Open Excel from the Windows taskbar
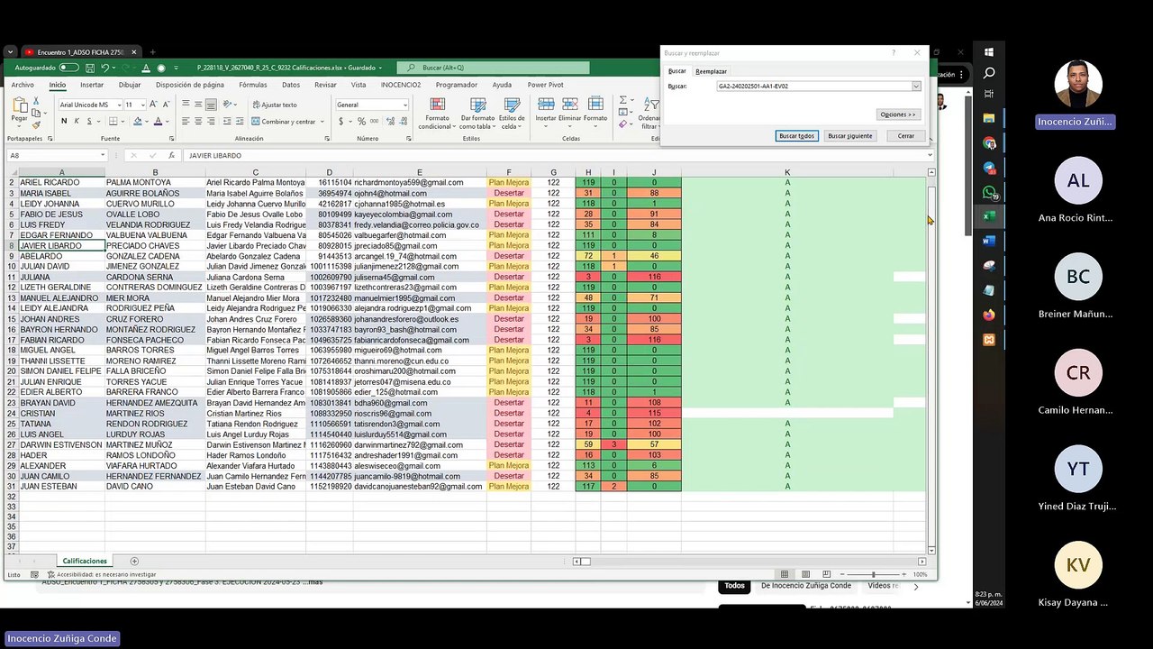This screenshot has width=1153, height=649. pyautogui.click(x=989, y=216)
